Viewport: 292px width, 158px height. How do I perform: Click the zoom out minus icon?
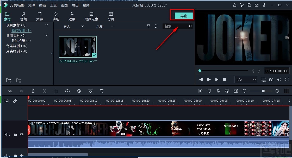245,91
